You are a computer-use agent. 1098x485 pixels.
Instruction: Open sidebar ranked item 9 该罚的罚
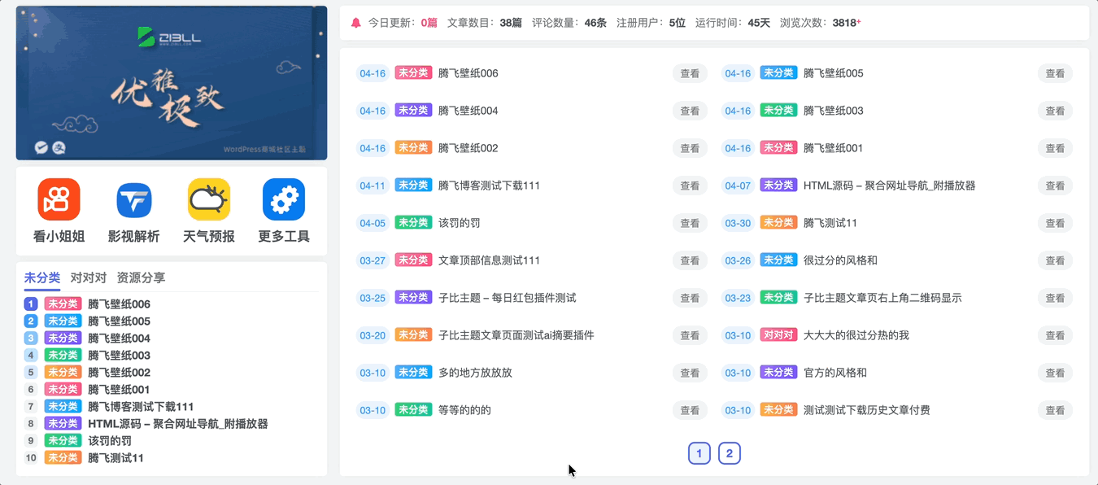click(110, 440)
